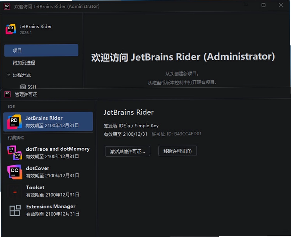Viewport: 291px width, 237px height.
Task: Click the 从磁盘或版本控制中打开现有项目。 text
Action: (x=182, y=82)
